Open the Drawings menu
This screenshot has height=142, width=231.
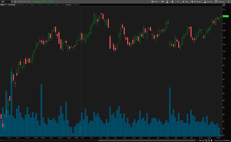[197, 2]
